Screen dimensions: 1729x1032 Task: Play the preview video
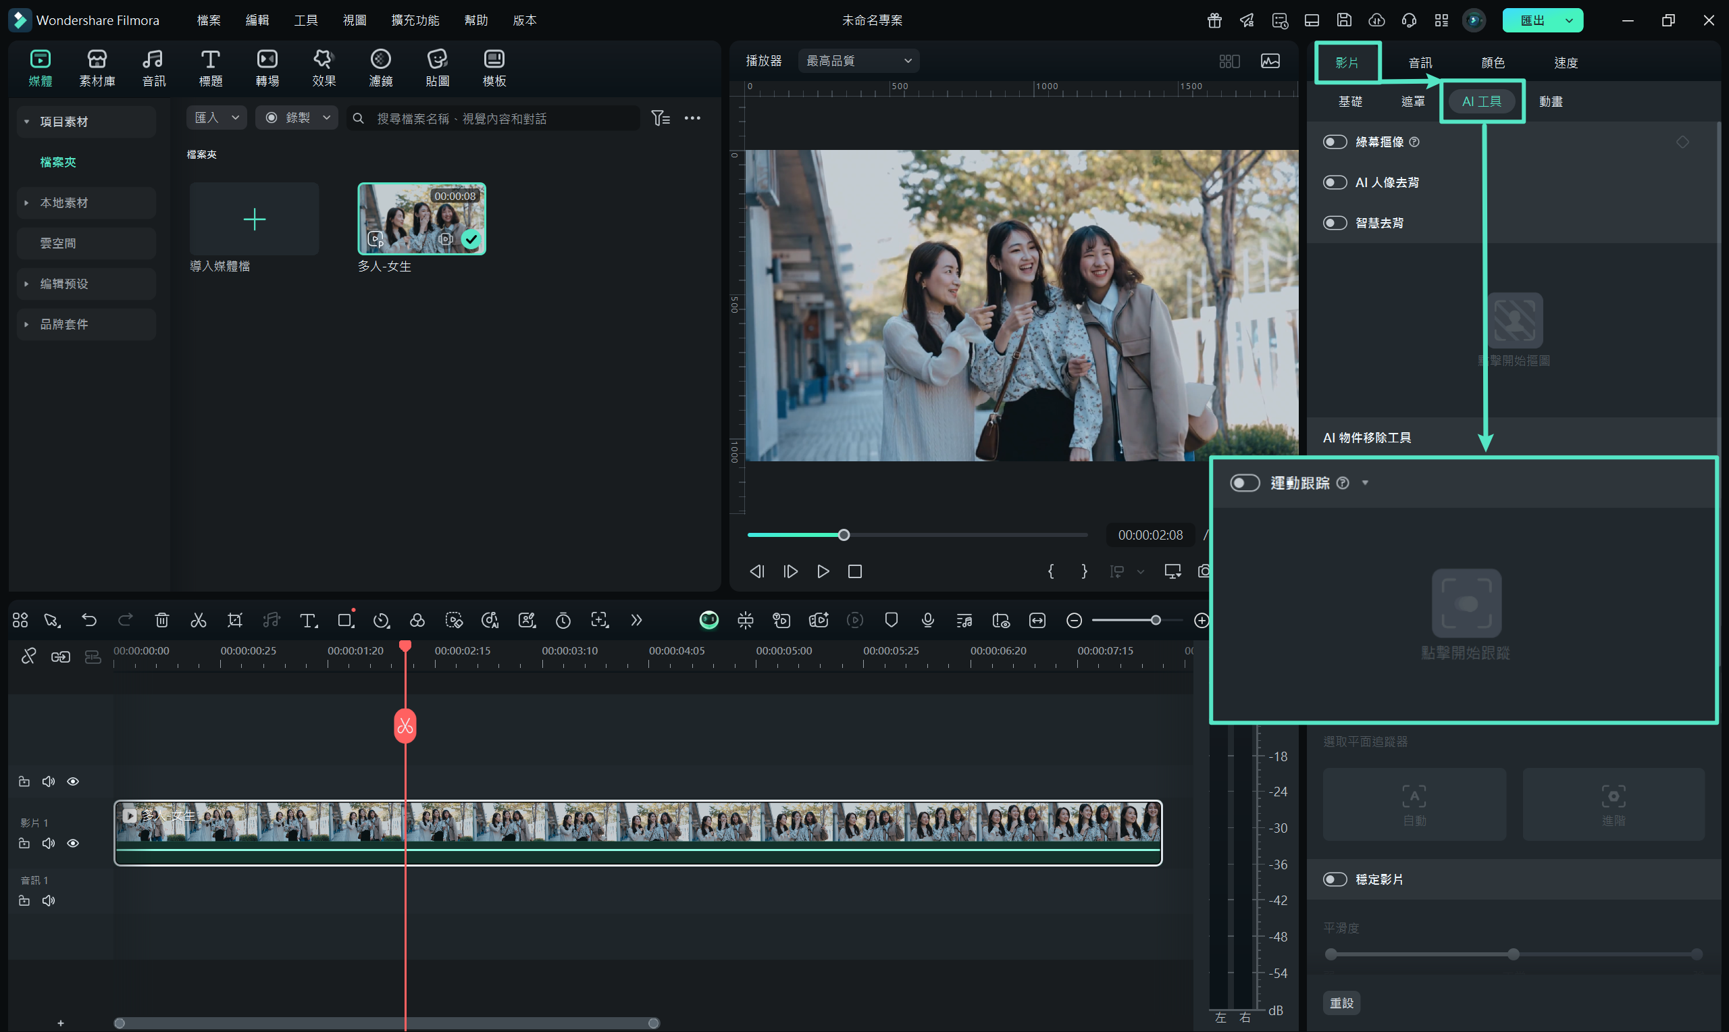(823, 571)
